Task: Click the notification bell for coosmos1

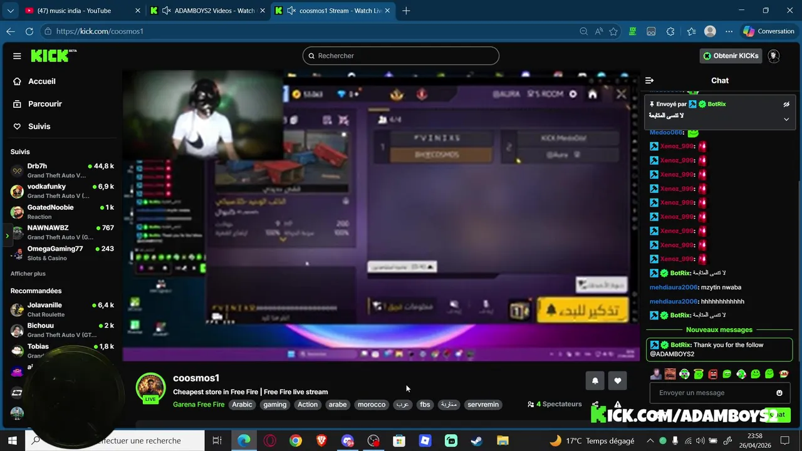Action: click(595, 380)
